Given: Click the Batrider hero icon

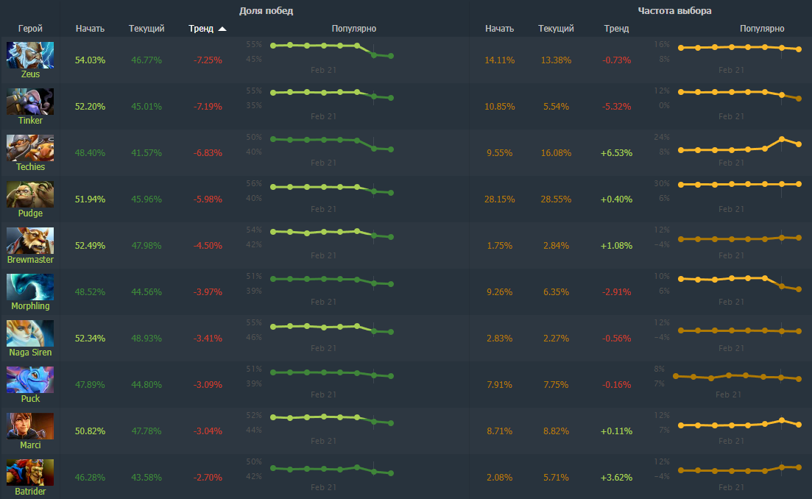Looking at the screenshot, I should point(30,473).
